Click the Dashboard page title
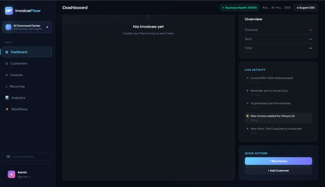 tap(75, 8)
